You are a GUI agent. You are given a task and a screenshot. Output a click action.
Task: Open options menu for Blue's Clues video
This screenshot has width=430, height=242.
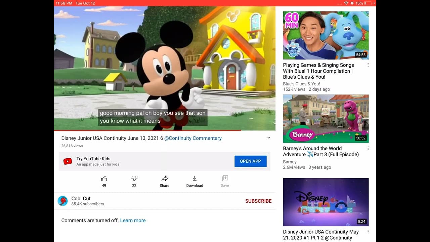368,65
